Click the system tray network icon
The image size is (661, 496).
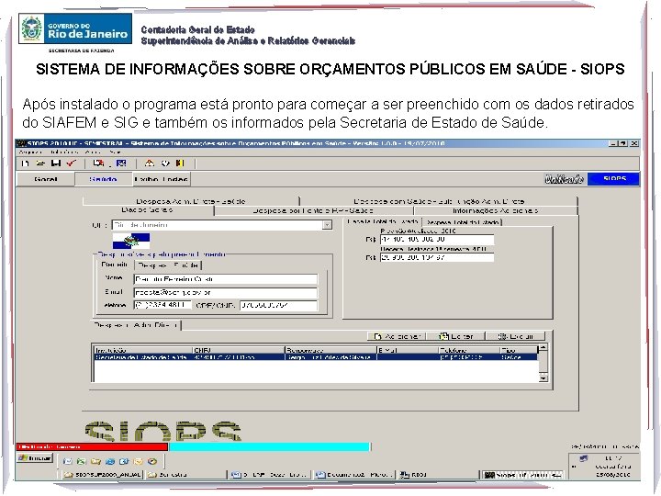point(584,458)
